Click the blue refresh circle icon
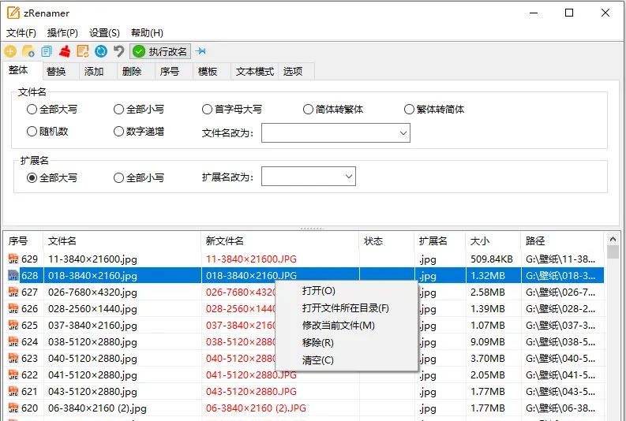Image resolution: width=626 pixels, height=421 pixels. point(101,51)
